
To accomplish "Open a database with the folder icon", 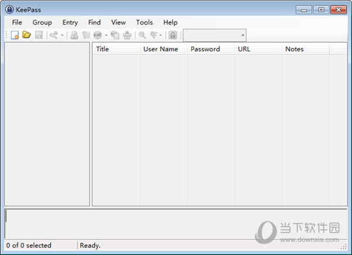I will [x=26, y=35].
